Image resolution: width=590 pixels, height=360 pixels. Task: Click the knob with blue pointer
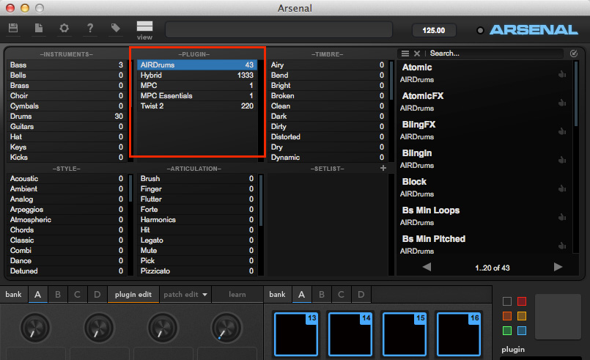coord(226,328)
